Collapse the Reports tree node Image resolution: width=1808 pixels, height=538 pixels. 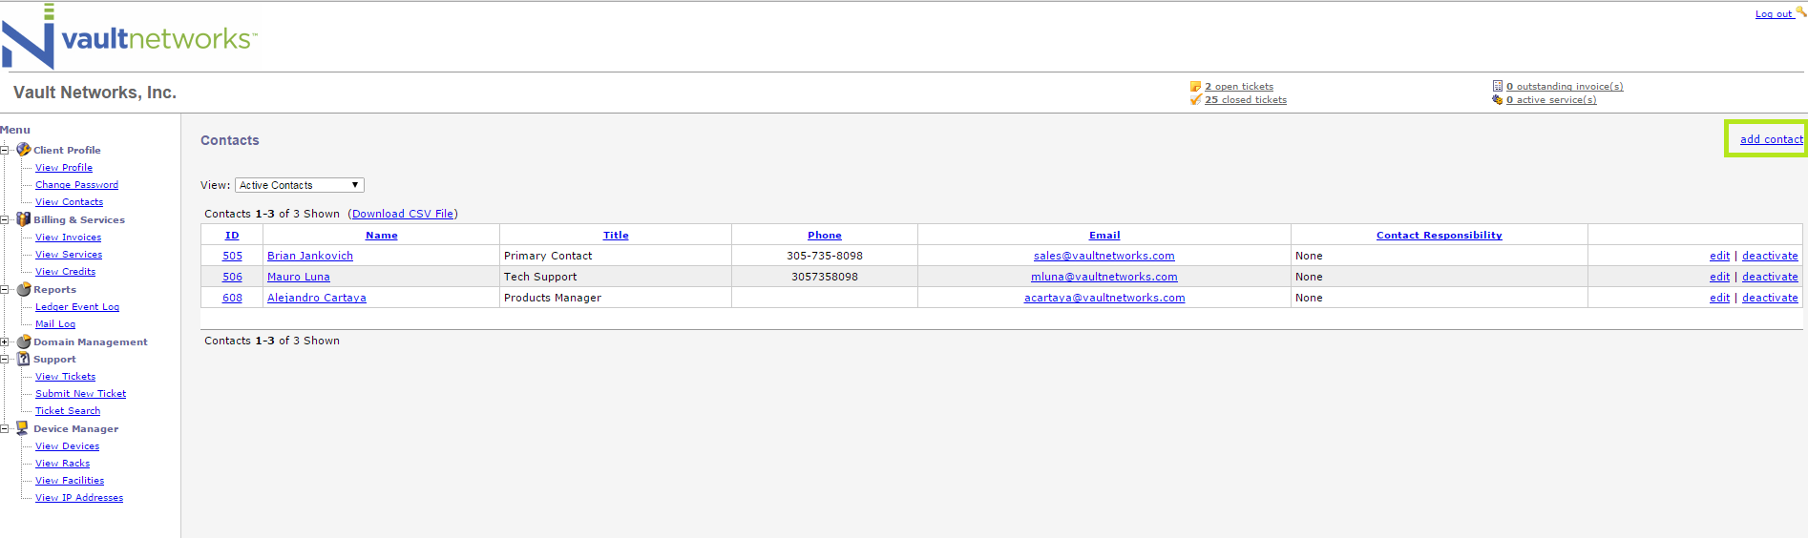(5, 289)
